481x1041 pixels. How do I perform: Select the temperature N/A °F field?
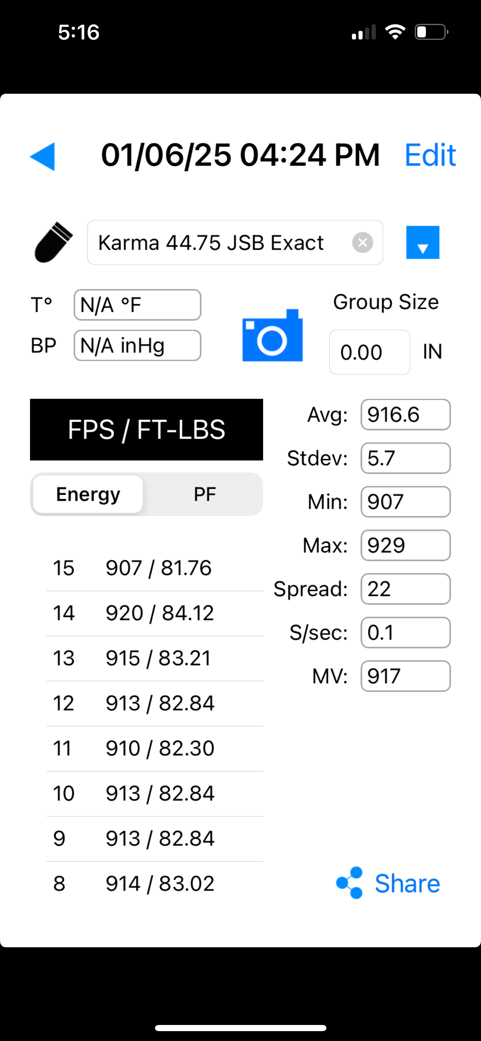[137, 305]
